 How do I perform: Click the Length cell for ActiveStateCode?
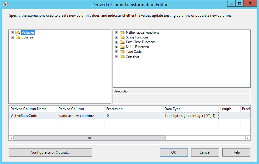point(230,116)
